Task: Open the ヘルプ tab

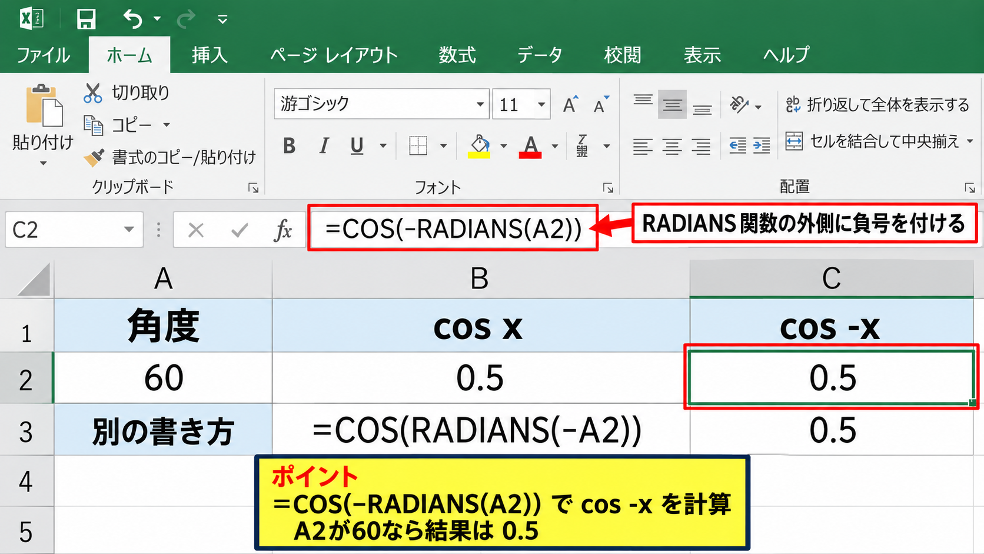Action: [x=786, y=55]
